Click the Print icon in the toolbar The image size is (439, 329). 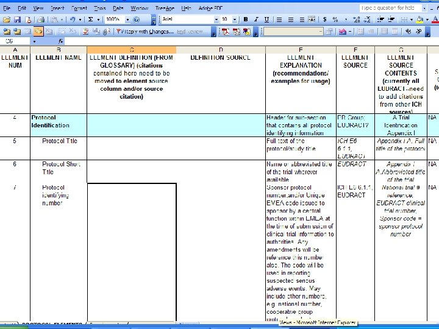click(x=41, y=19)
